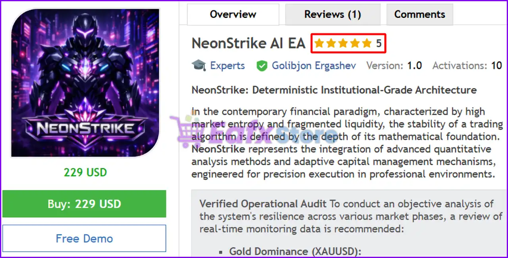Download via the Free Demo button
The width and height of the screenshot is (508, 258).
point(84,239)
